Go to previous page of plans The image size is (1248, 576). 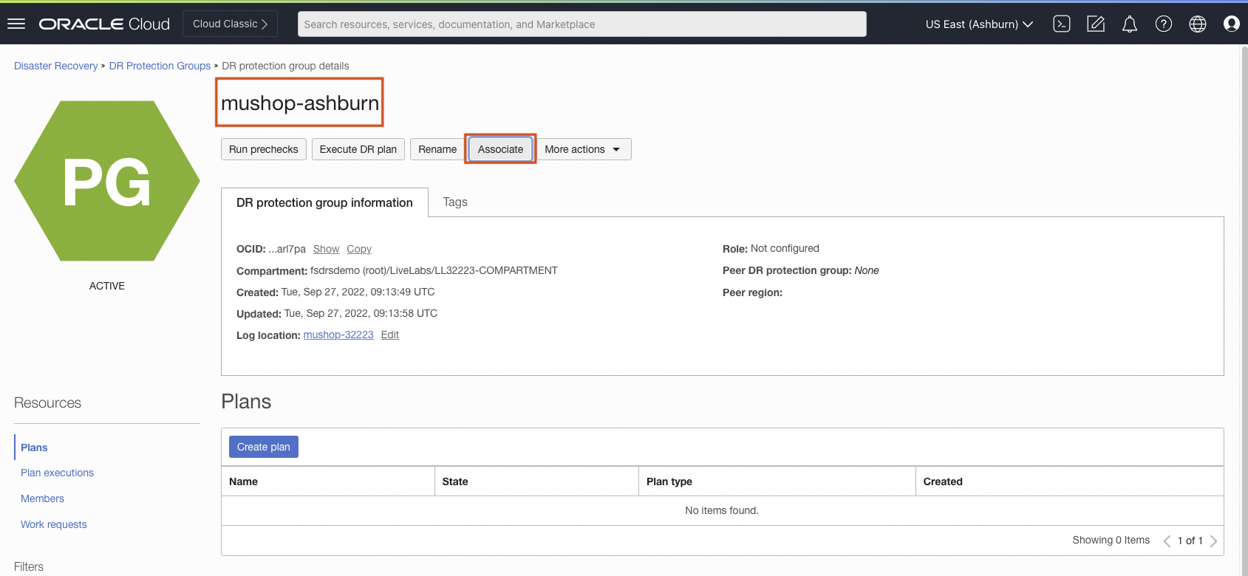click(1167, 541)
